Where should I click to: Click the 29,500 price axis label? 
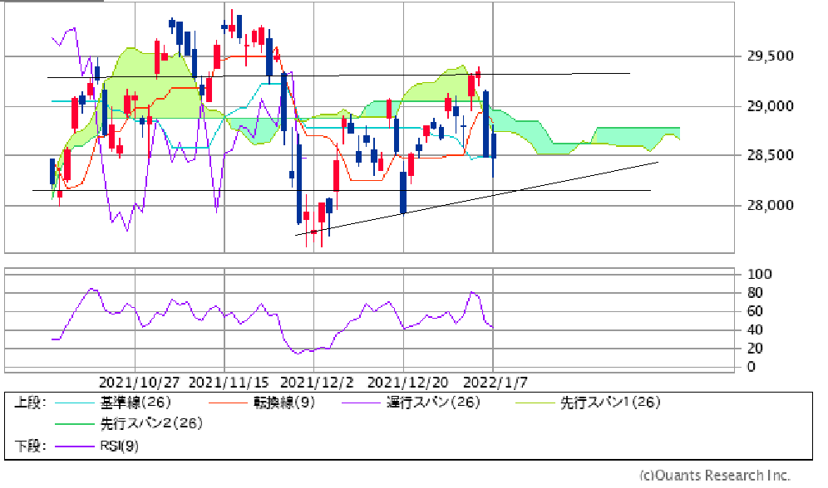point(770,56)
